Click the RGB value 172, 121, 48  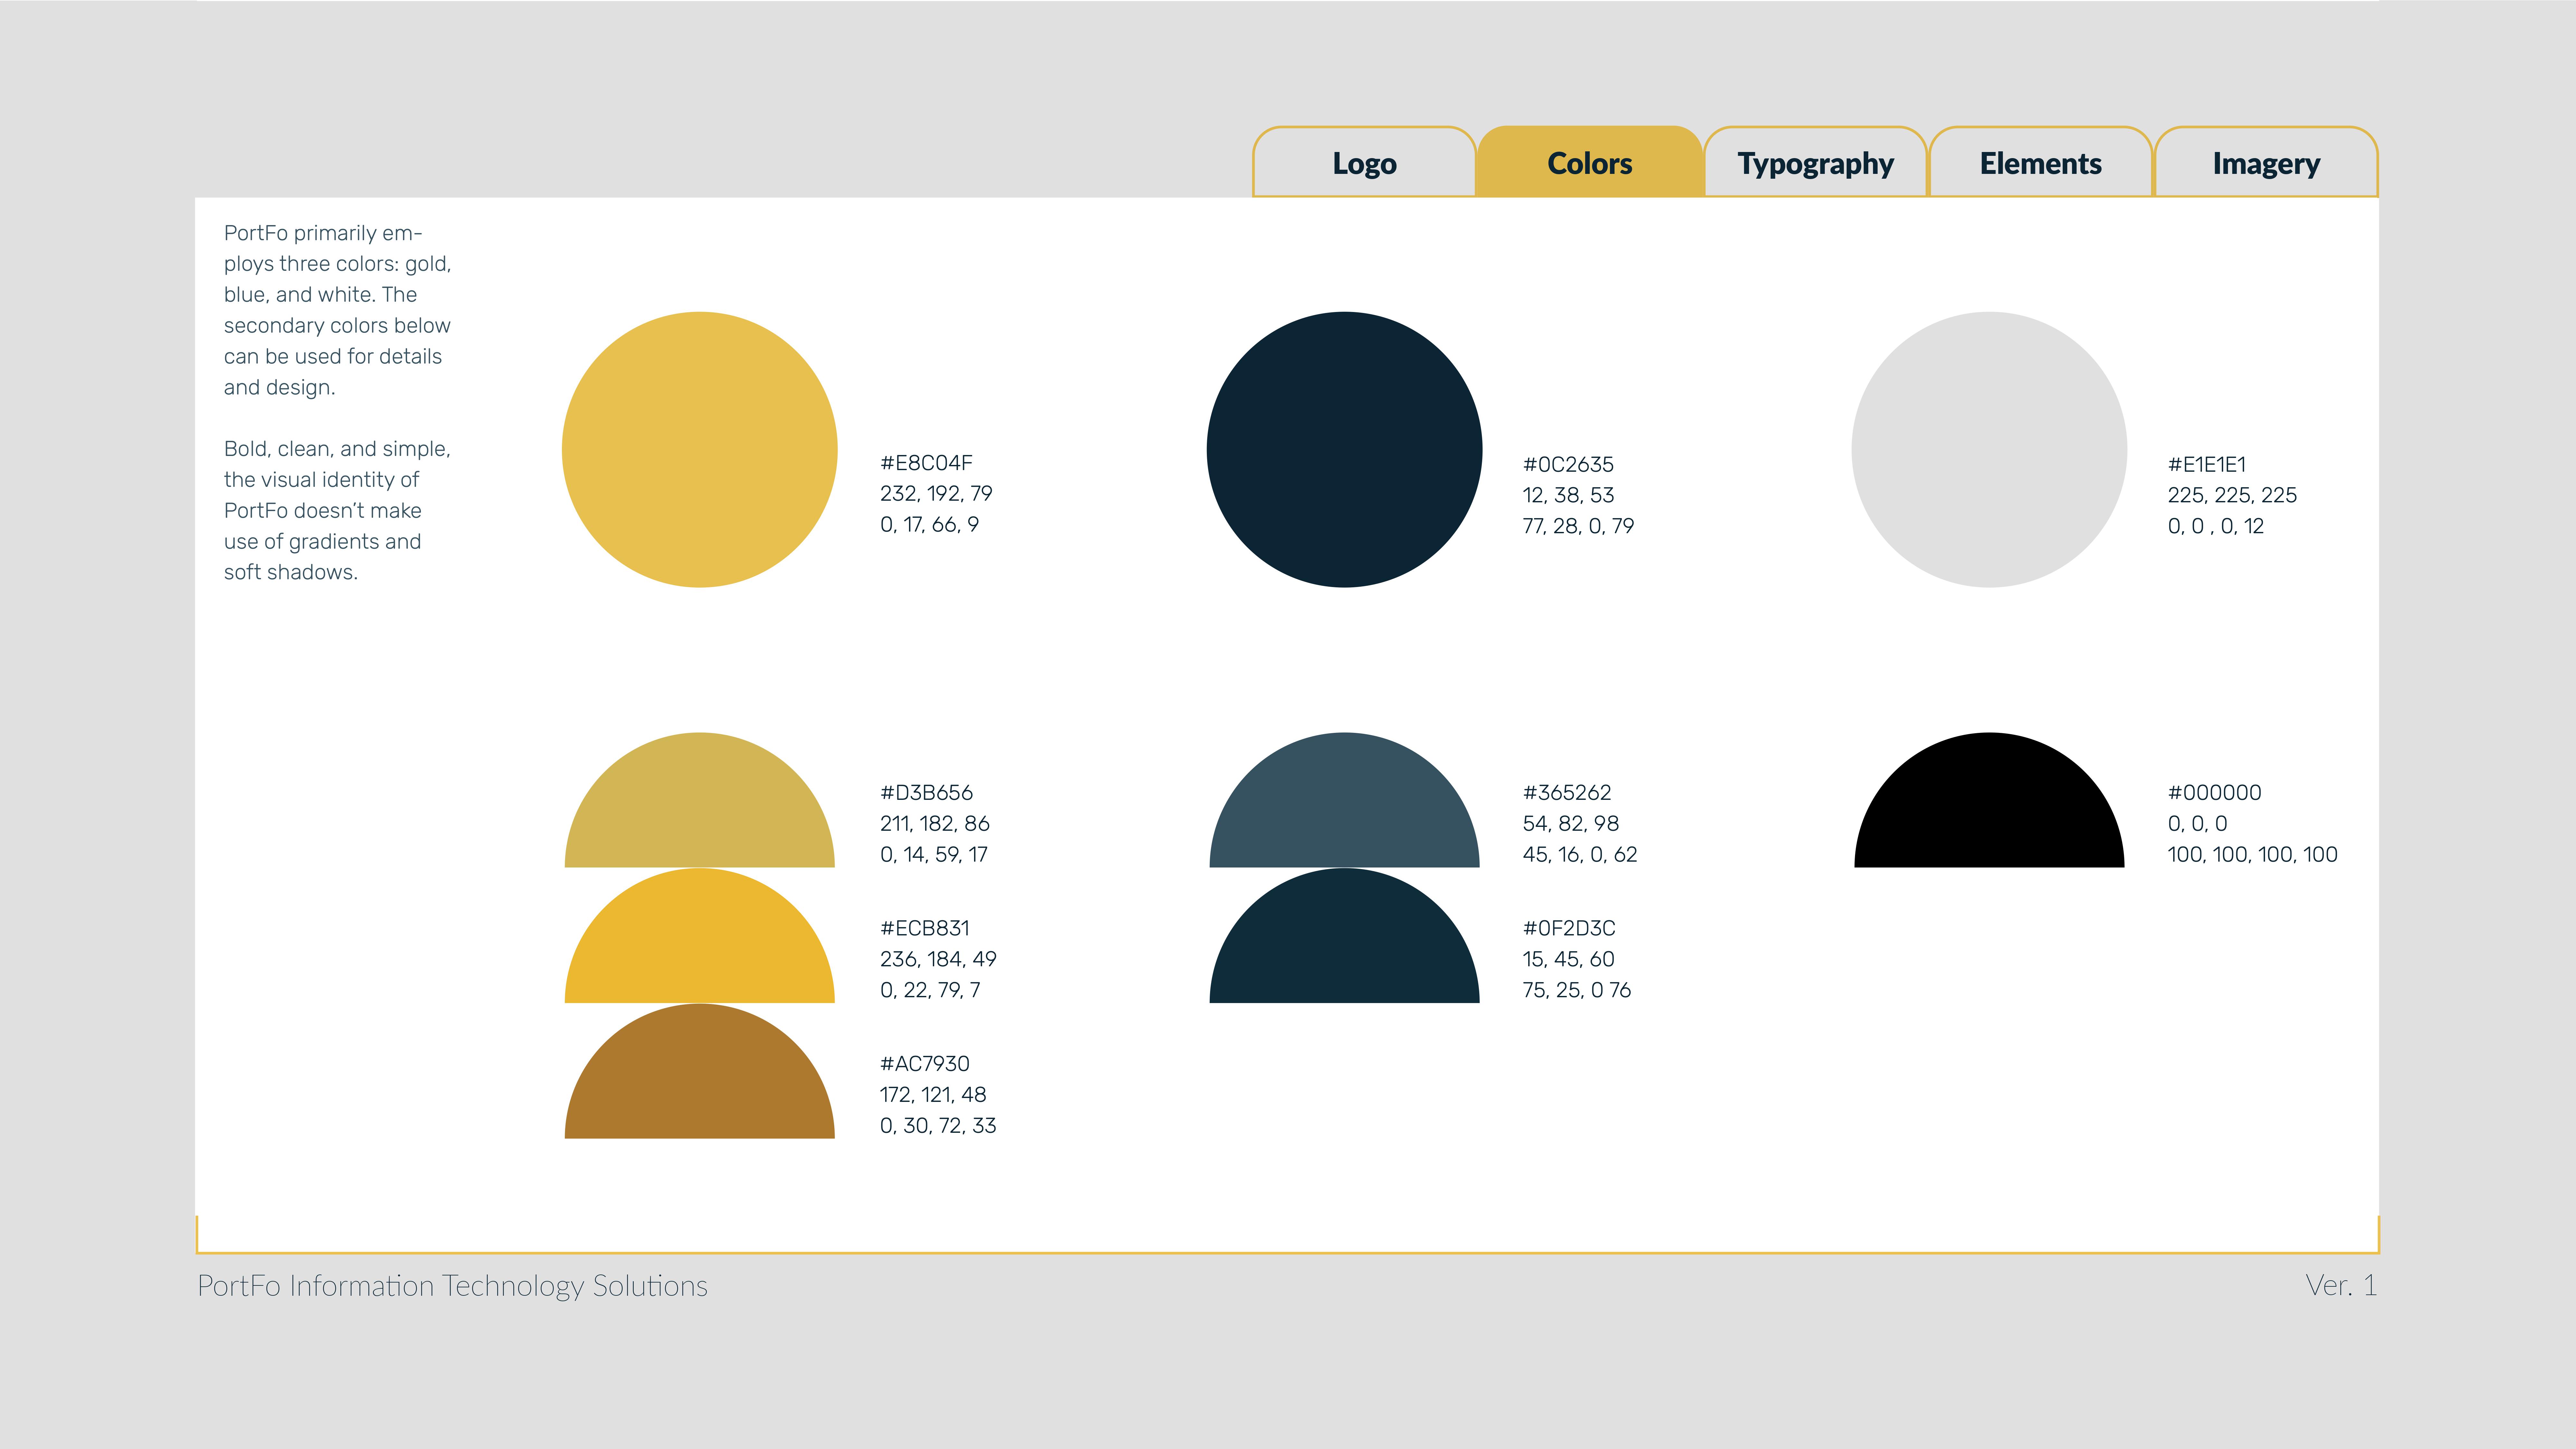[933, 1095]
